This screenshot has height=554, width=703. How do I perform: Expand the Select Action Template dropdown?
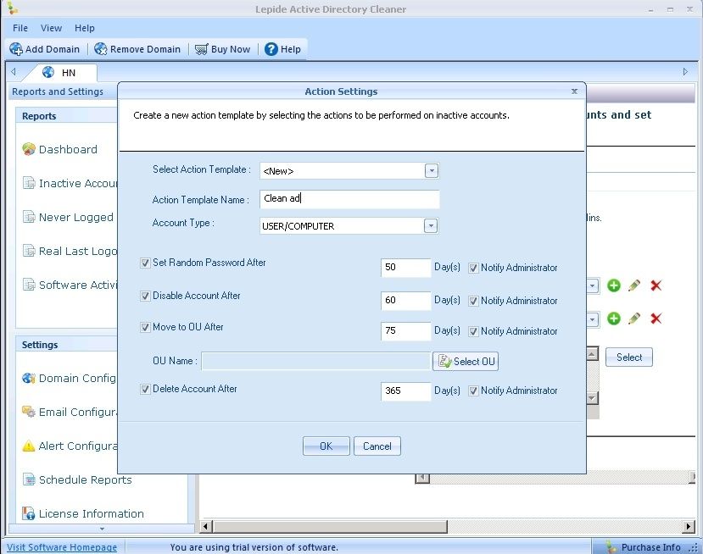tap(432, 170)
